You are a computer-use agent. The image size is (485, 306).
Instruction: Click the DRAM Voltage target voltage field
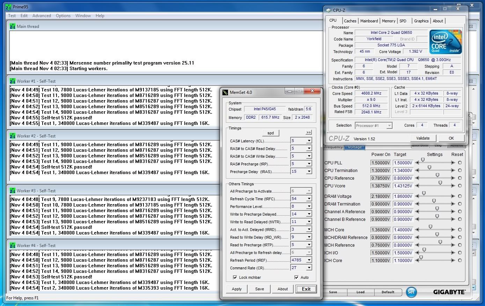coord(403,196)
